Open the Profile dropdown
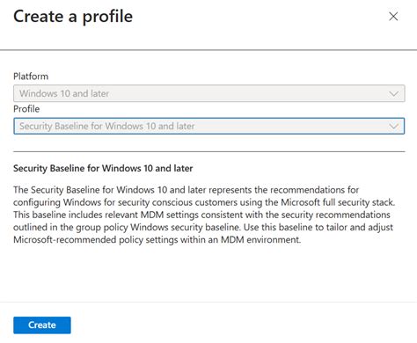This screenshot has width=417, height=343. [209, 126]
